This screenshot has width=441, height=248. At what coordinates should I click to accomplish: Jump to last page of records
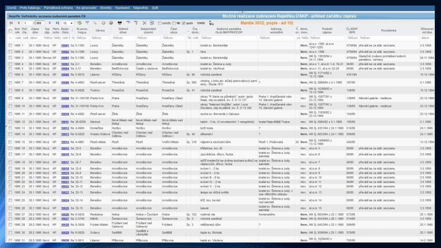point(57,23)
